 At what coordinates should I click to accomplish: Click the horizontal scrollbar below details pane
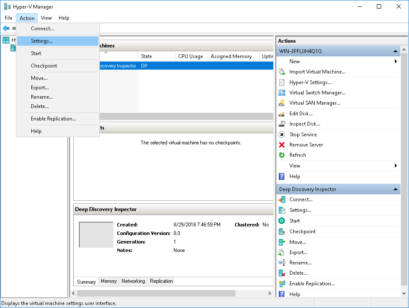[156, 293]
